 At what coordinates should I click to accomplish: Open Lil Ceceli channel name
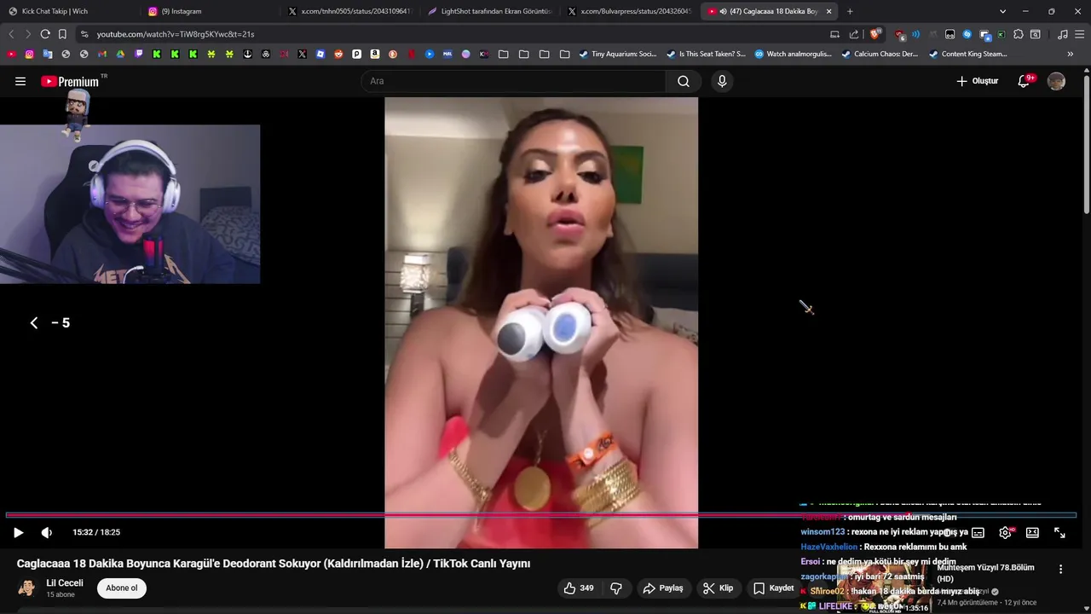click(65, 583)
